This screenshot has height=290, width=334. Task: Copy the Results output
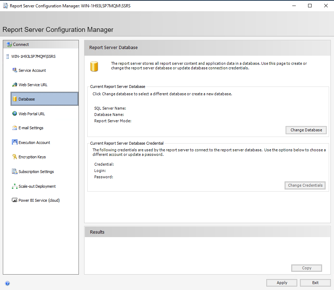pyautogui.click(x=306, y=268)
